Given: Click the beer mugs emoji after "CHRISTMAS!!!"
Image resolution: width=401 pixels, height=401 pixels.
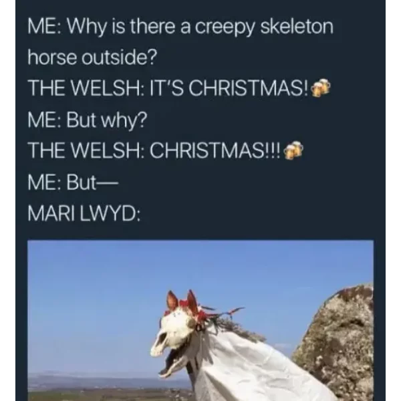Looking at the screenshot, I should pyautogui.click(x=293, y=150).
